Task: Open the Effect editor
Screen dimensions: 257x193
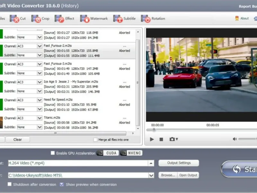Action: coord(65,19)
